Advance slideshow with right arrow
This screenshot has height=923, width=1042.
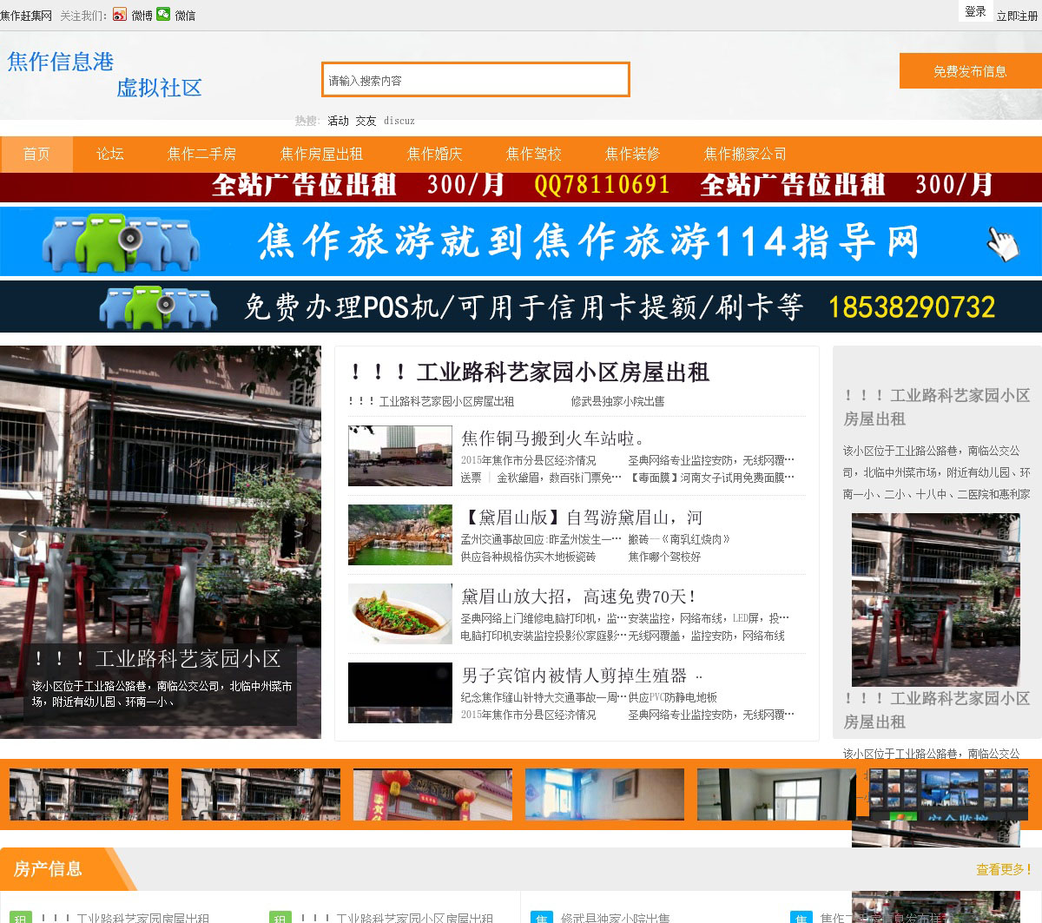[x=298, y=534]
